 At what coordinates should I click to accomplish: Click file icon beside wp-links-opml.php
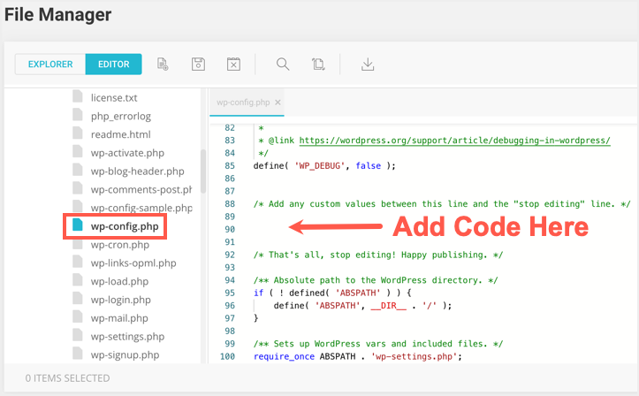point(78,262)
